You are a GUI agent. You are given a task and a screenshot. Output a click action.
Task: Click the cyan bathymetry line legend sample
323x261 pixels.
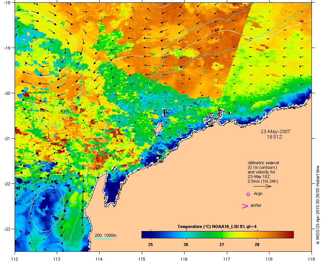(x=103, y=239)
